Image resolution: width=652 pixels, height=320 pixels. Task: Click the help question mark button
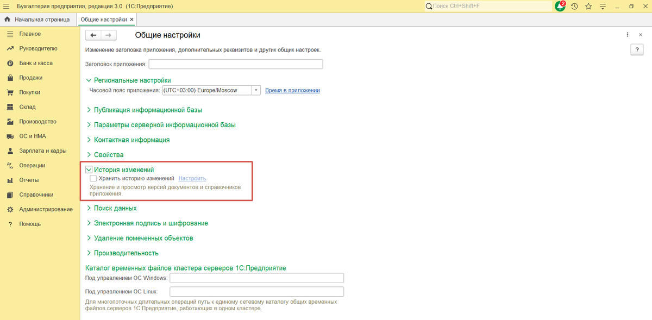[x=637, y=49]
